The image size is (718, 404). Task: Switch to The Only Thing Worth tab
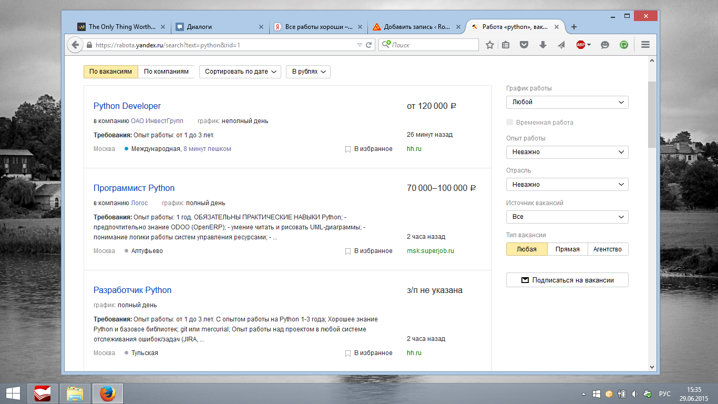pyautogui.click(x=121, y=27)
